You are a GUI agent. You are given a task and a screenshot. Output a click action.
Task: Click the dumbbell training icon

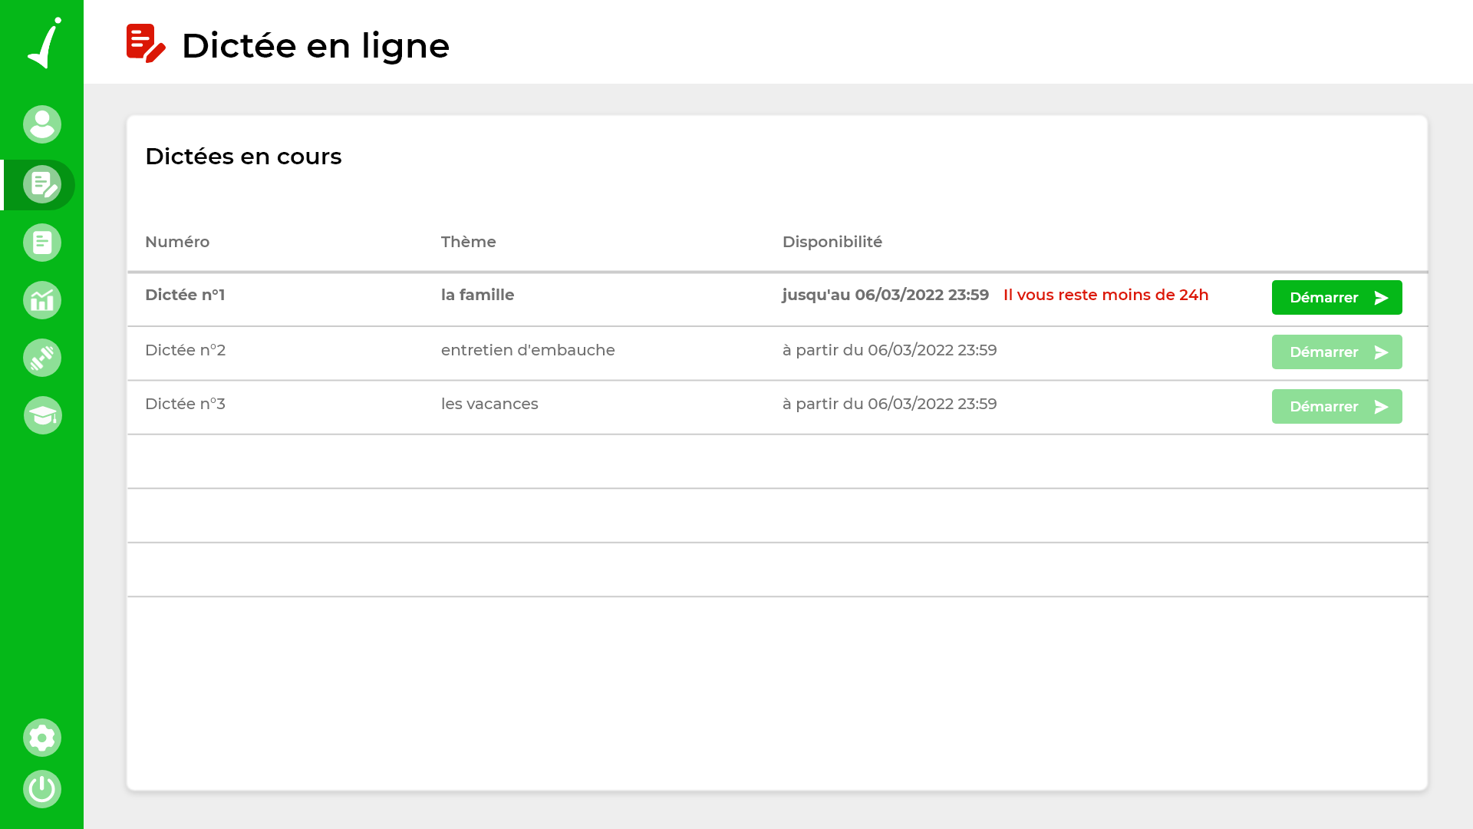click(x=42, y=358)
